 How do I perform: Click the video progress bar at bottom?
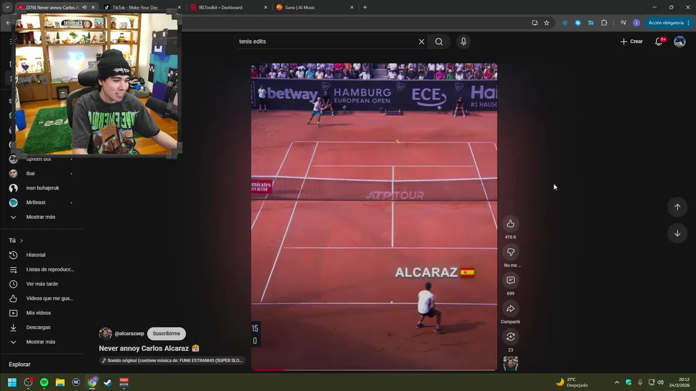click(374, 370)
